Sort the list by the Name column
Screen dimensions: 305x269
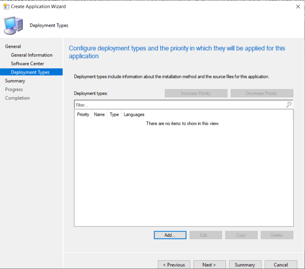click(x=99, y=114)
